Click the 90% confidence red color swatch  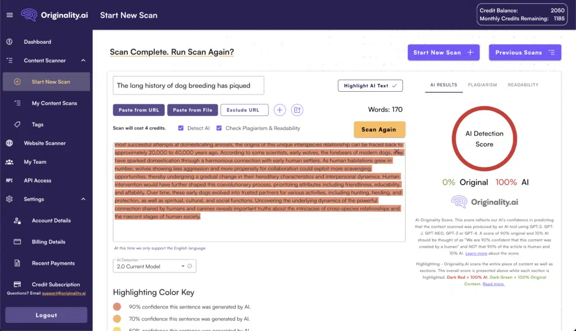tap(117, 307)
